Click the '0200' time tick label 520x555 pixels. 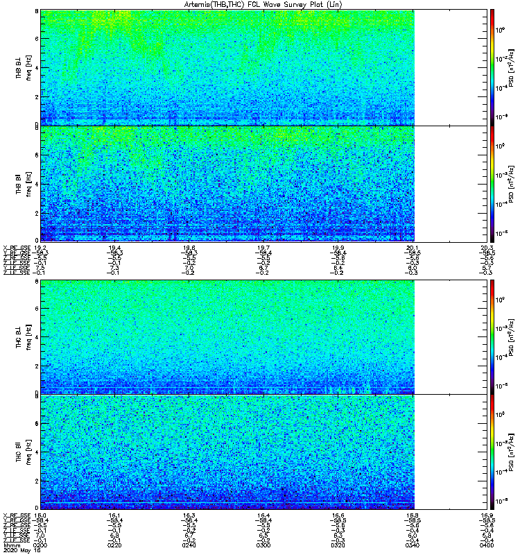click(x=40, y=545)
